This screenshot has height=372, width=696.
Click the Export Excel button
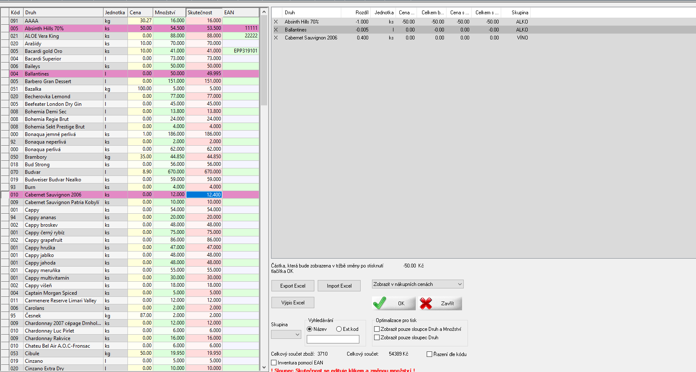(x=293, y=286)
